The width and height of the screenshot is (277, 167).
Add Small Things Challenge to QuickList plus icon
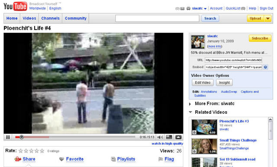coord(194,151)
